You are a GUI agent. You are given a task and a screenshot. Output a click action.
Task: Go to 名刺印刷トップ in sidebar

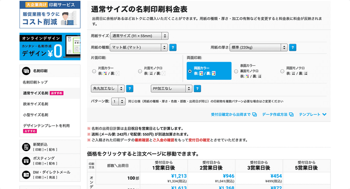35,82
